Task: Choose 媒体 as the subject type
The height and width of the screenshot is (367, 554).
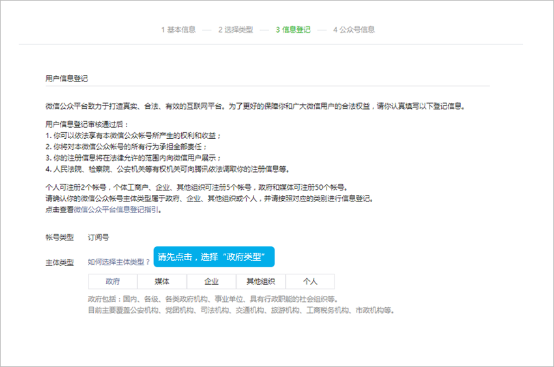Action: click(x=162, y=282)
